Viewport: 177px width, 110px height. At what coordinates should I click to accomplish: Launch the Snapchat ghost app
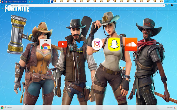click(114, 44)
